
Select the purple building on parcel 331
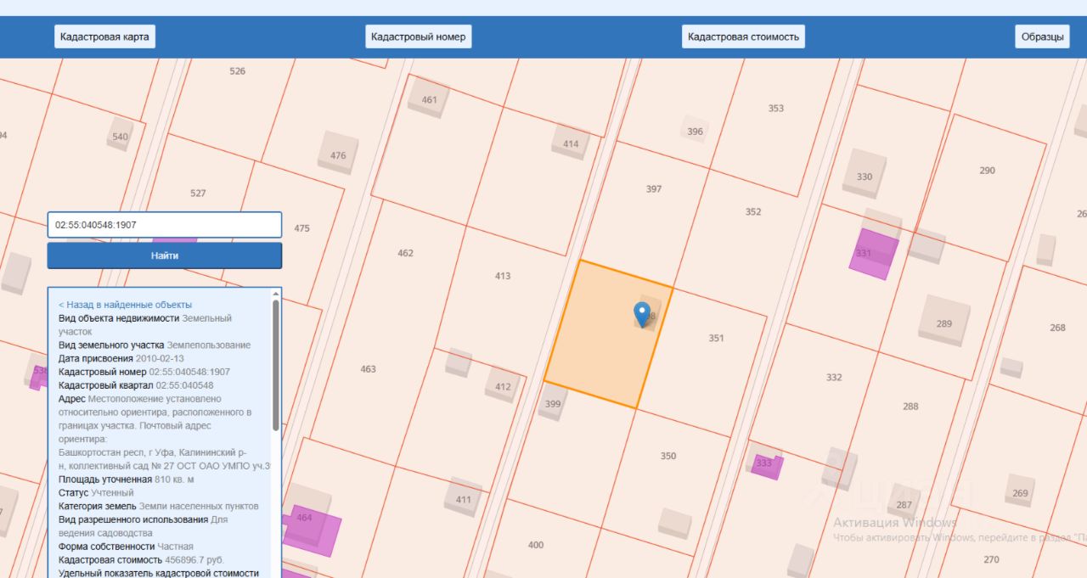[x=874, y=254]
